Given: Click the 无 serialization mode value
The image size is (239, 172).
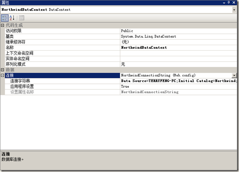Looking at the screenshot, I should pyautogui.click(x=123, y=64).
